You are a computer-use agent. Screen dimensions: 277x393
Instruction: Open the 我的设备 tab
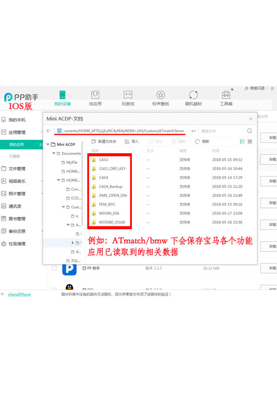pyautogui.click(x=62, y=98)
